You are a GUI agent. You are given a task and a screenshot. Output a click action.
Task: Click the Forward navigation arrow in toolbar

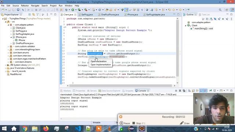180,10
